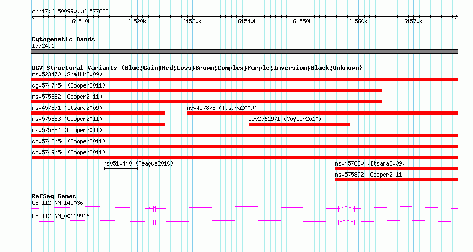Click the DGV Structural Variants track title
The image size is (473, 252).
click(x=197, y=68)
